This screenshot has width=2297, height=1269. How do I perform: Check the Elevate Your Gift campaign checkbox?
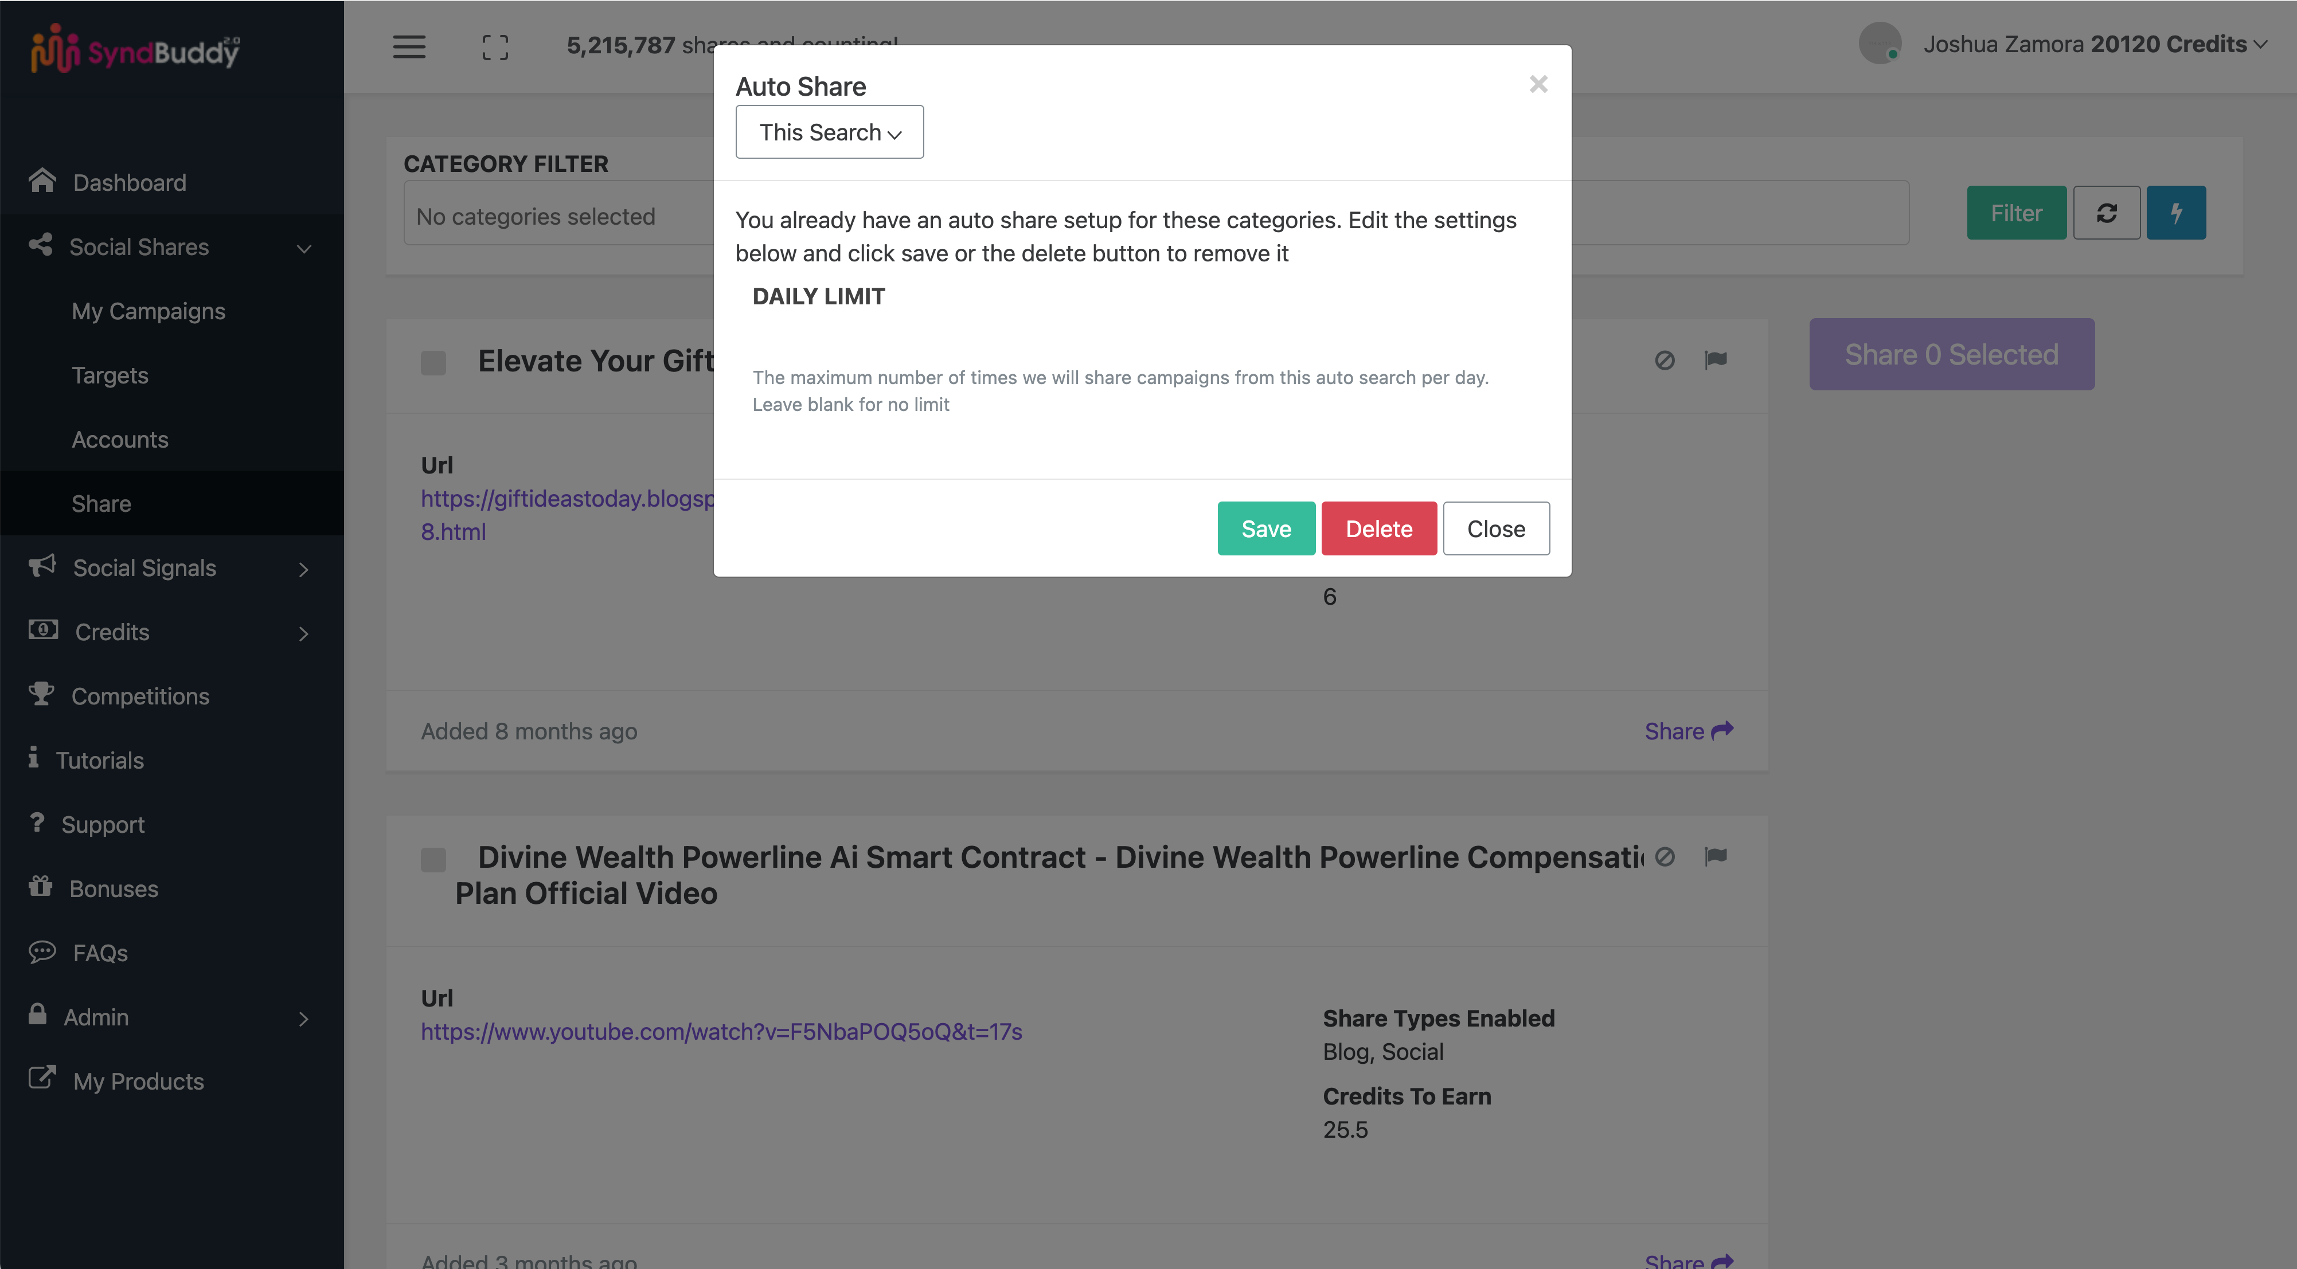click(433, 363)
